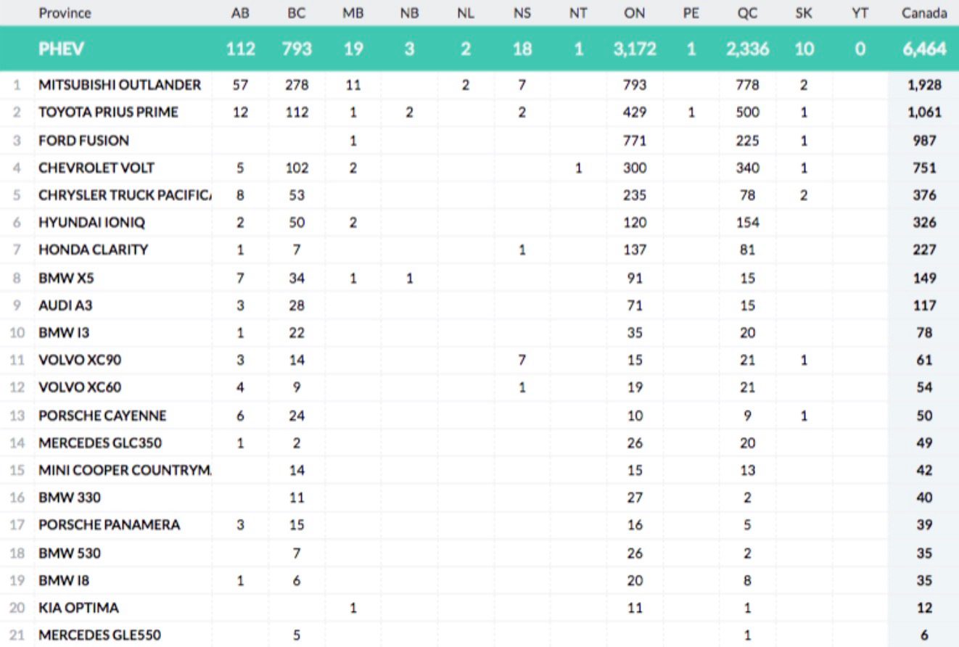This screenshot has height=647, width=959.
Task: Click the BMW I8 row name
Action: (x=65, y=580)
